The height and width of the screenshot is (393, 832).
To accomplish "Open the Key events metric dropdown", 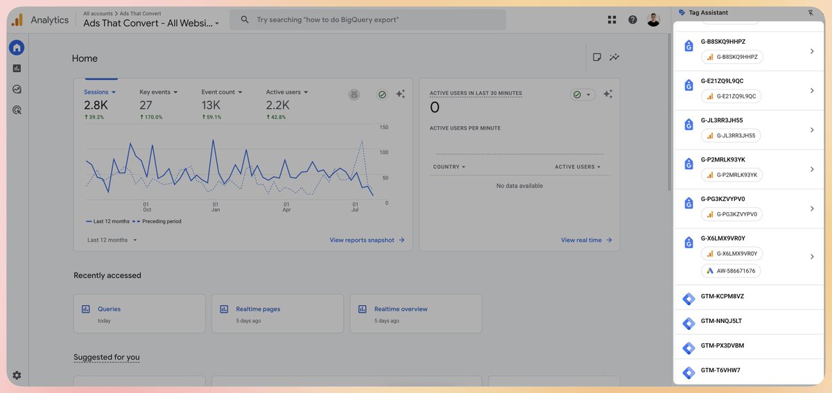I will pos(159,92).
